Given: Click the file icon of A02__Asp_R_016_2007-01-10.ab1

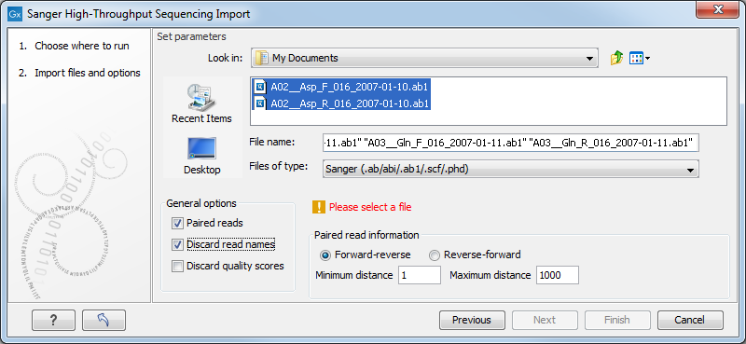Looking at the screenshot, I should [260, 103].
